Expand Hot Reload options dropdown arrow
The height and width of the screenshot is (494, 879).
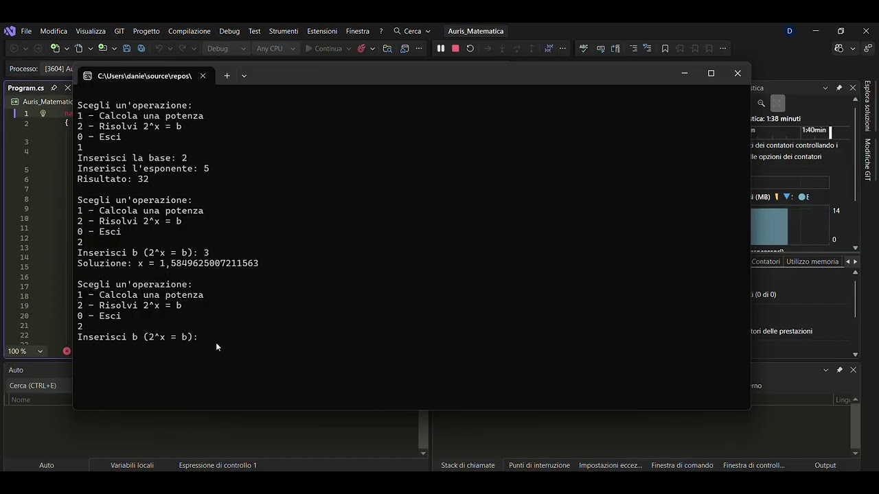coord(372,49)
